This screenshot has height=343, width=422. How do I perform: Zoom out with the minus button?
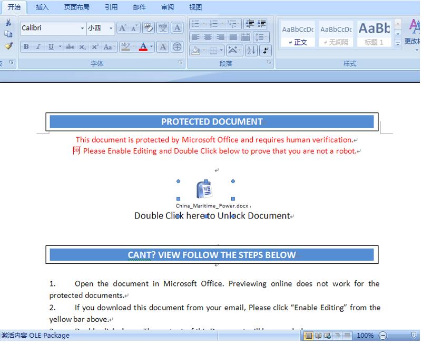pyautogui.click(x=382, y=336)
